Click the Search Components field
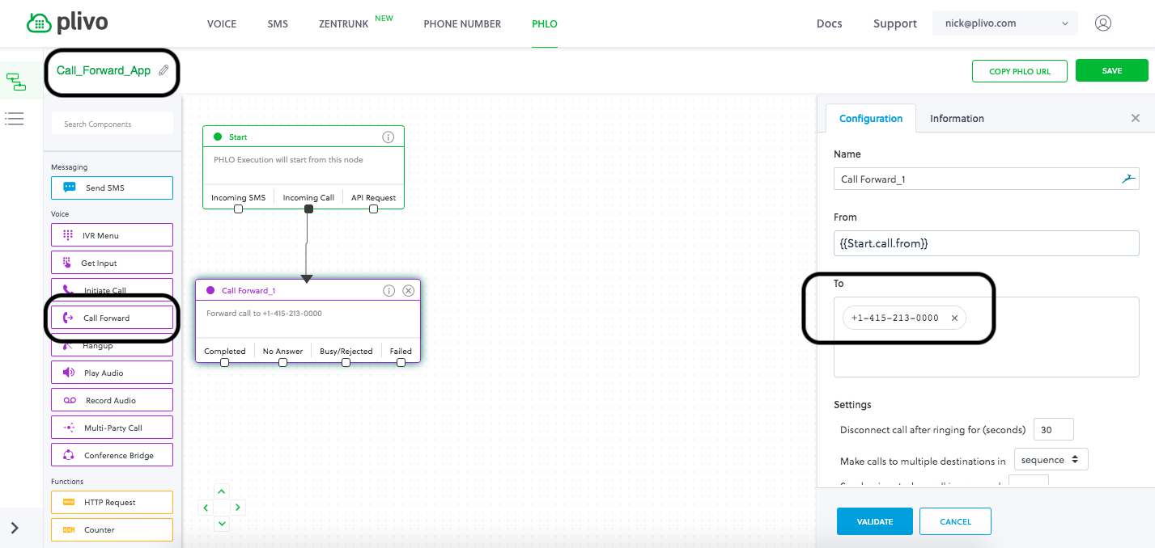 click(x=113, y=124)
